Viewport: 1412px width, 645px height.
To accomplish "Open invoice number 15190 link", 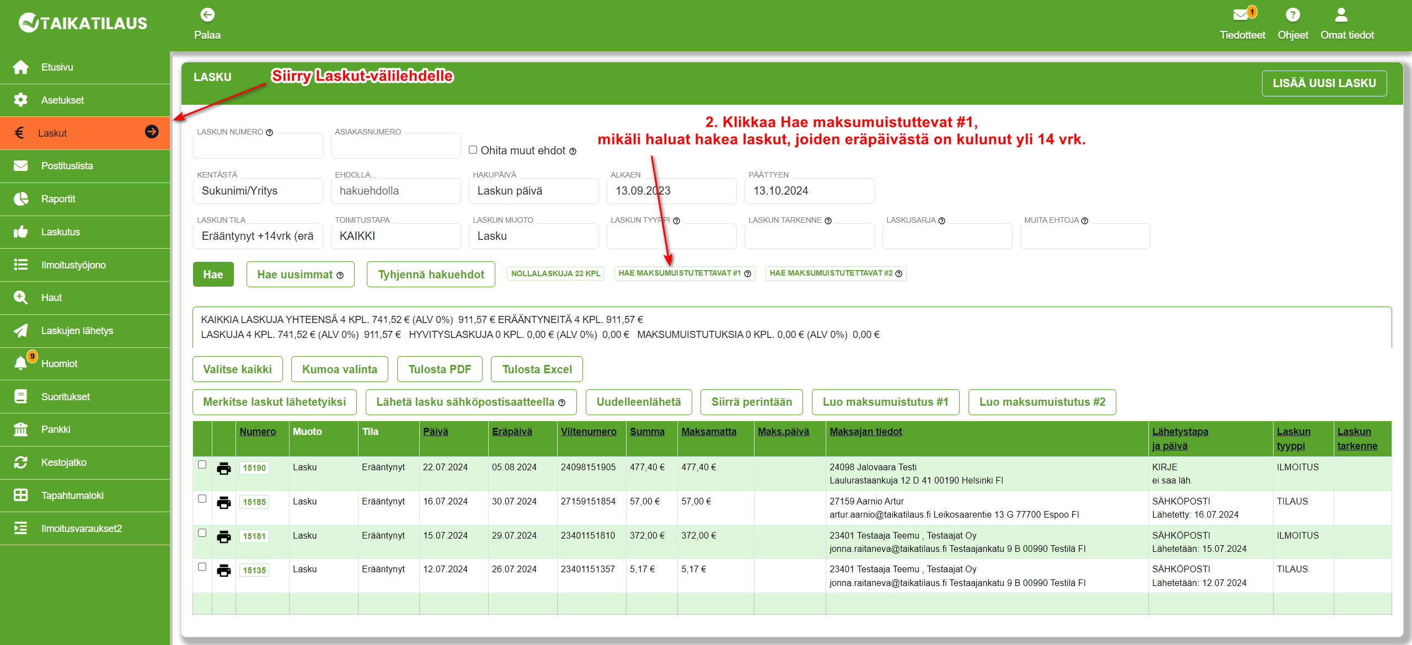I will coord(254,468).
